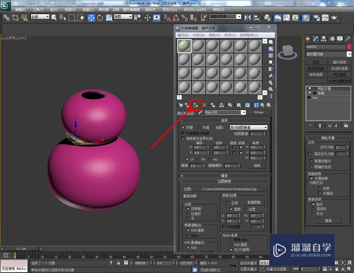354x273 pixels.
Task: Activate the Select and Rotate tool
Action: pyautogui.click(x=100, y=18)
